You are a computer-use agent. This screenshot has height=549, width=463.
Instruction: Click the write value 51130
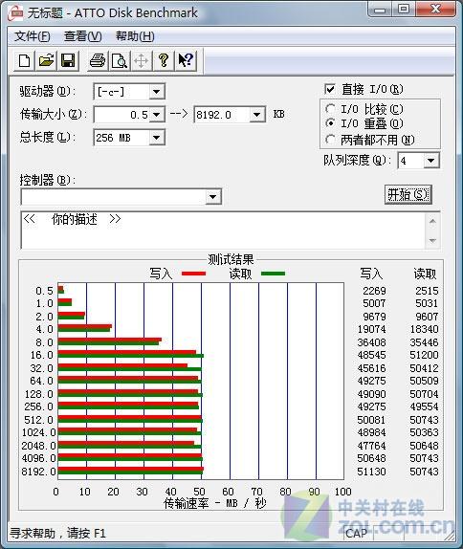coord(371,472)
